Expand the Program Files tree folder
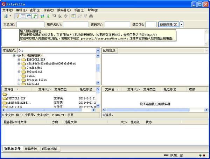 point(19,80)
